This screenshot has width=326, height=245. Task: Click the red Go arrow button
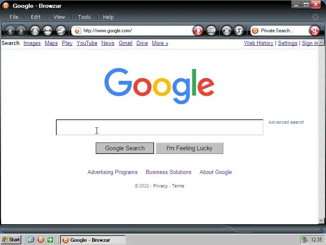click(x=198, y=31)
